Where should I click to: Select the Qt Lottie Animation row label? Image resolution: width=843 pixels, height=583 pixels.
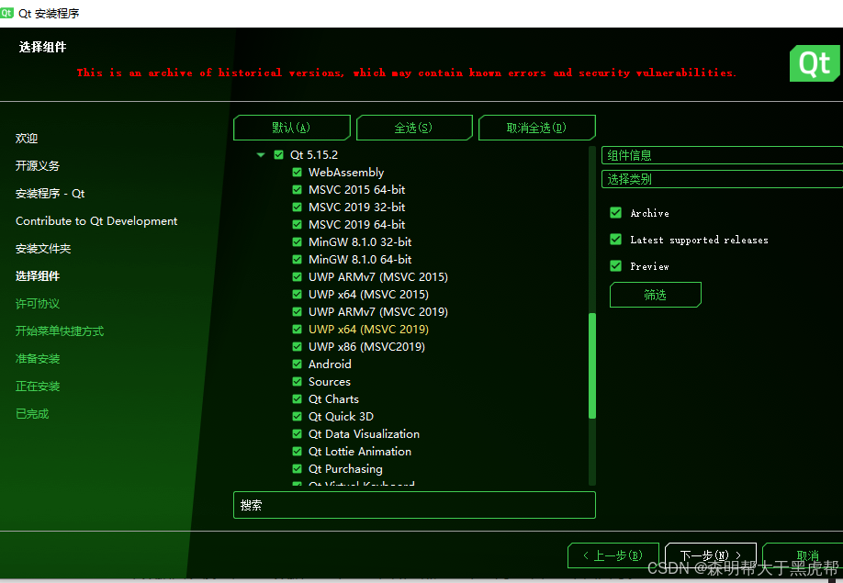[x=360, y=452]
